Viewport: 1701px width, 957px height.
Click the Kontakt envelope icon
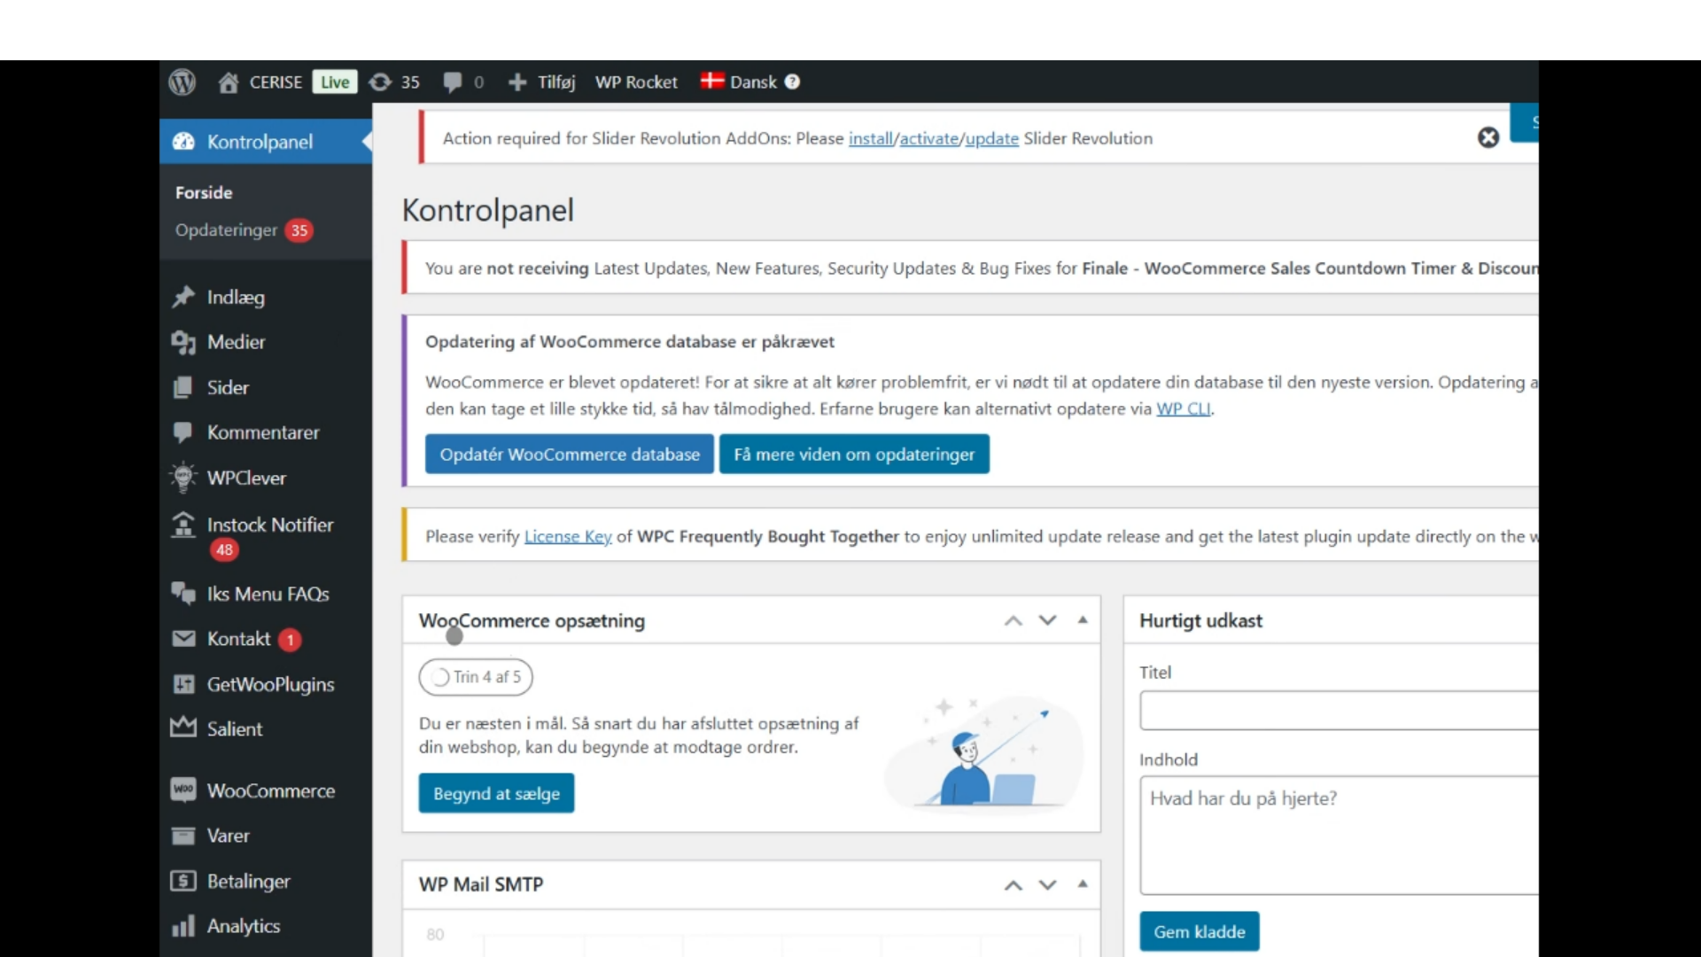(183, 639)
